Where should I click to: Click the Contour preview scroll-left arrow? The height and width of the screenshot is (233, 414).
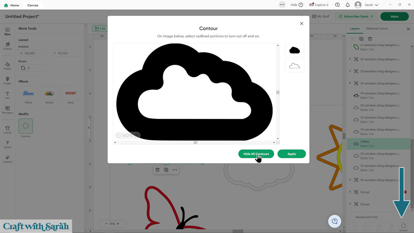(x=115, y=142)
